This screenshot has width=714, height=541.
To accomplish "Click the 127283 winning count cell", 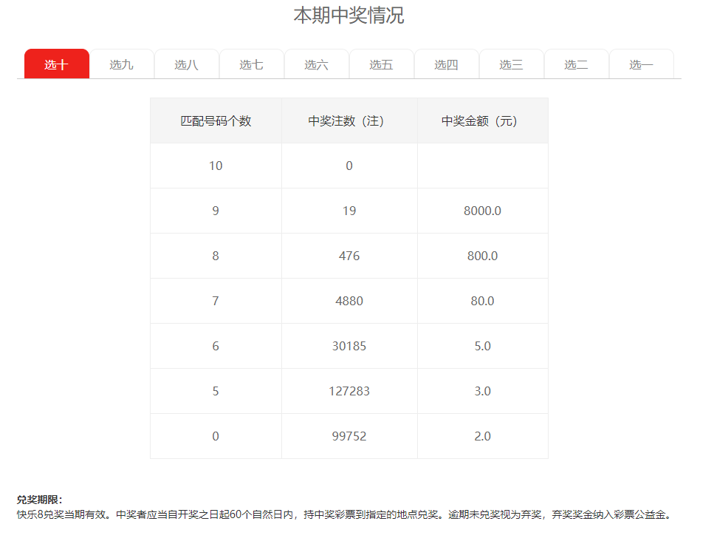I will point(349,391).
